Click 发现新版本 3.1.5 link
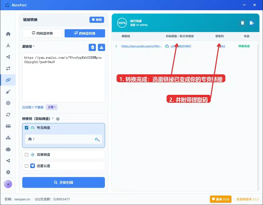263x205 pixels. (x=247, y=199)
